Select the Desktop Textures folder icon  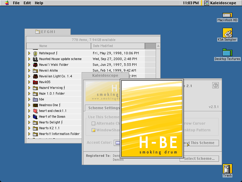[227, 52]
